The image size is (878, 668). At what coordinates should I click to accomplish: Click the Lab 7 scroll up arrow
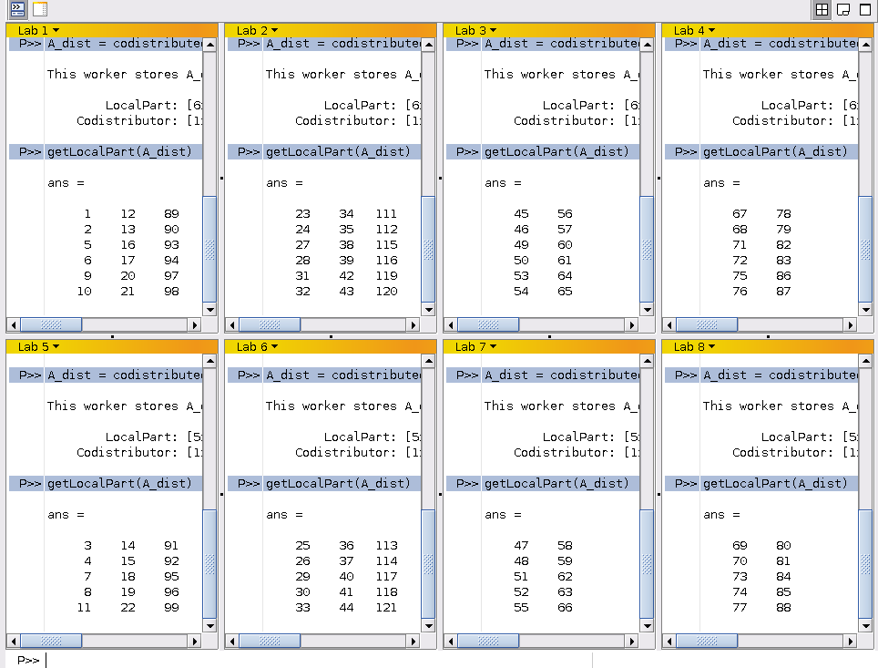point(647,361)
